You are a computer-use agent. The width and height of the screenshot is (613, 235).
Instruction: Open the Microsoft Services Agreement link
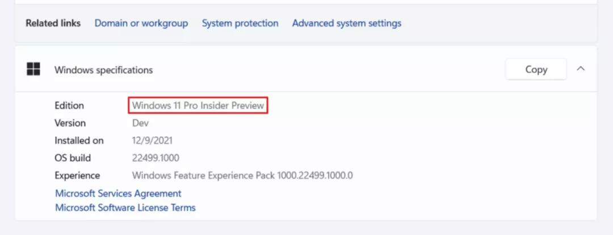[118, 194]
